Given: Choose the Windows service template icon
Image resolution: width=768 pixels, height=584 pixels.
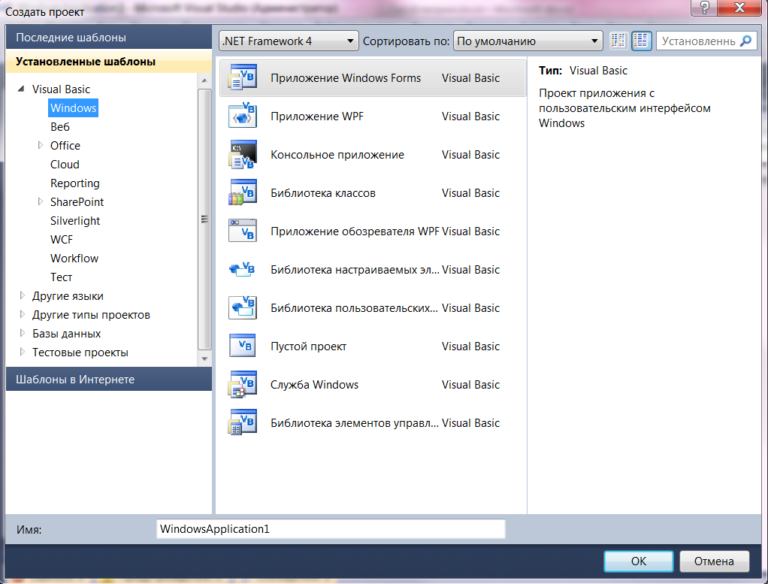Looking at the screenshot, I should click(243, 384).
